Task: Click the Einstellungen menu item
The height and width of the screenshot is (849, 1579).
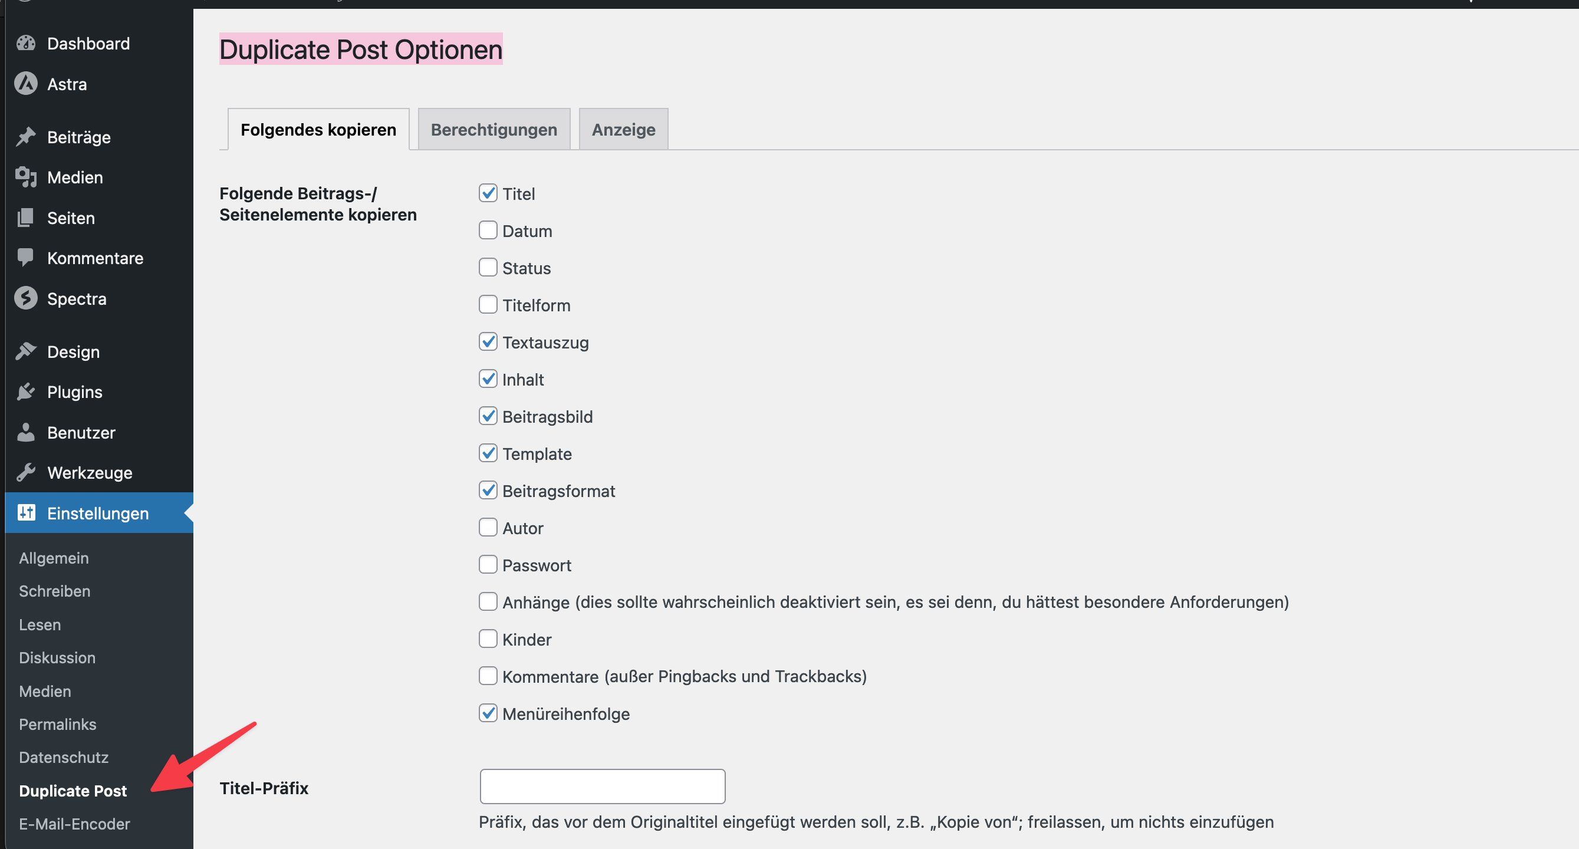Action: (98, 512)
